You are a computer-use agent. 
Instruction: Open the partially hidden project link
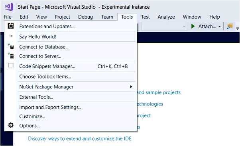[144, 115]
